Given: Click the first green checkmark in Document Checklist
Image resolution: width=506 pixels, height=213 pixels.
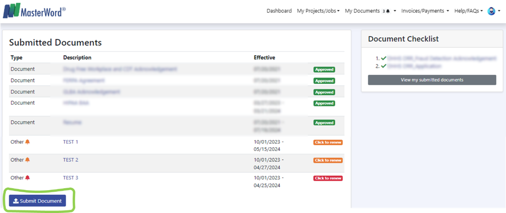Looking at the screenshot, I should coord(384,58).
